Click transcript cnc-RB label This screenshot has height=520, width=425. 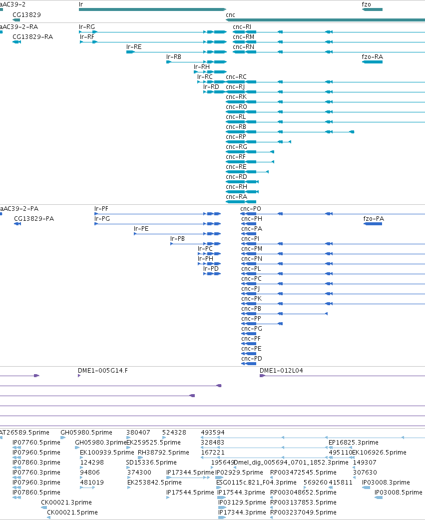point(236,126)
